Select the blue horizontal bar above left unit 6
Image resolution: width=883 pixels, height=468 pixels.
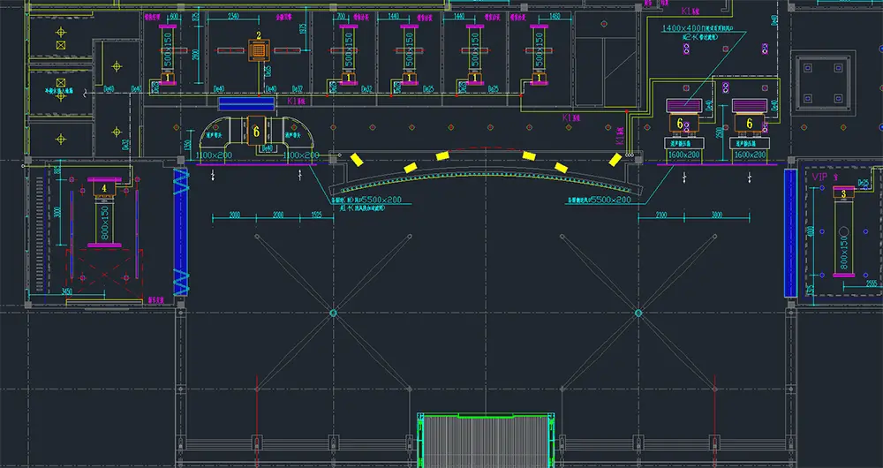click(246, 103)
